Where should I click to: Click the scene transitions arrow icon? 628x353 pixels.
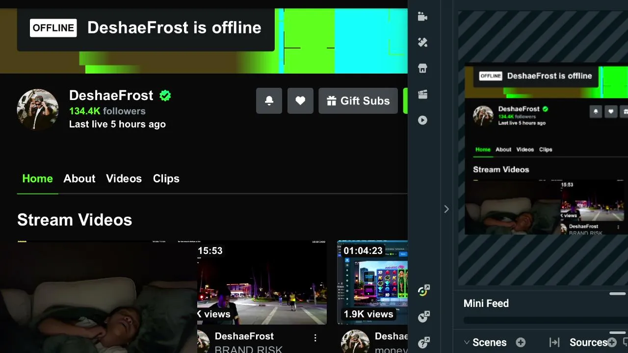coord(554,343)
